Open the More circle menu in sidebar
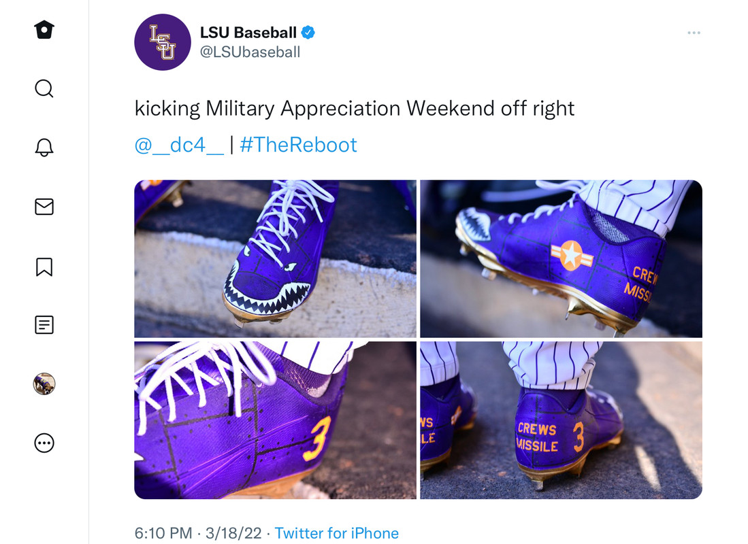This screenshot has width=748, height=544. (x=44, y=443)
